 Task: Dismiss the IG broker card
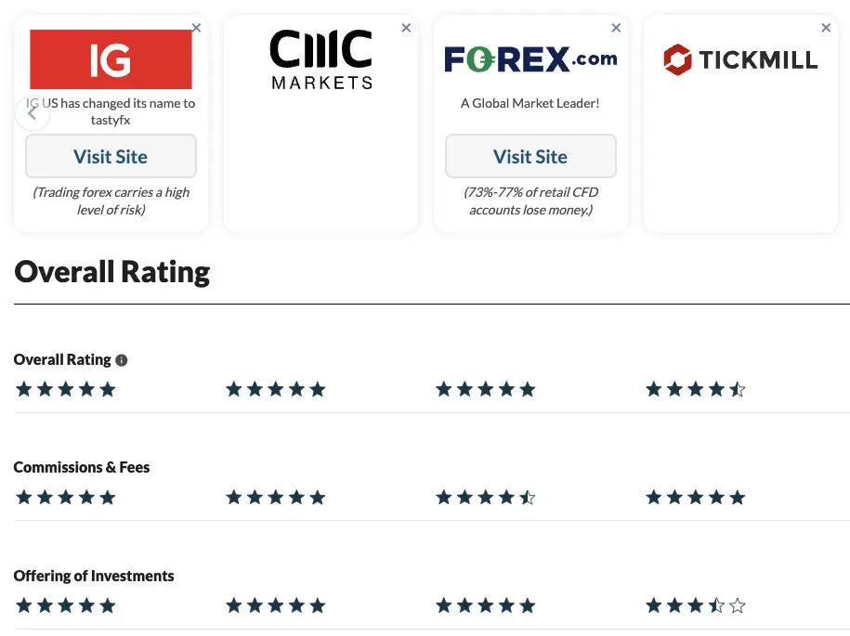pos(196,28)
